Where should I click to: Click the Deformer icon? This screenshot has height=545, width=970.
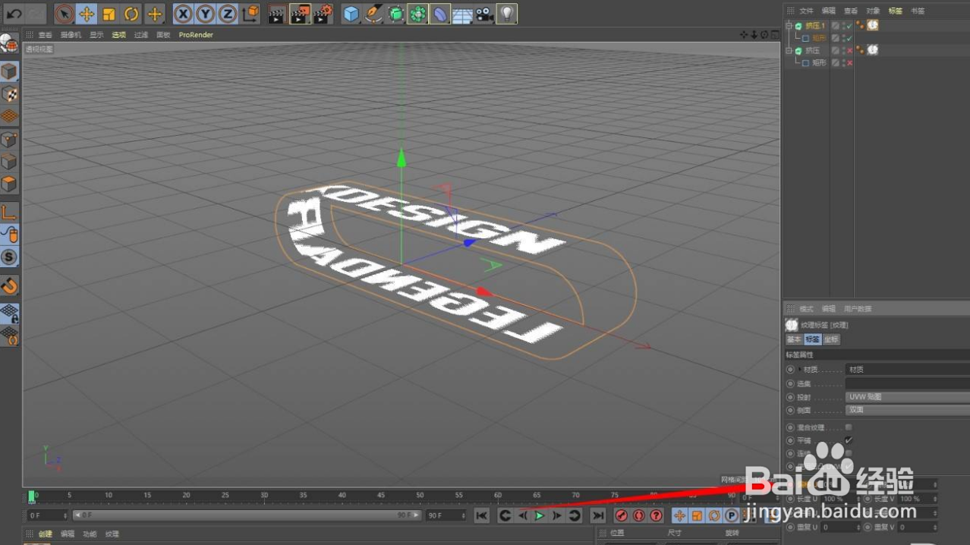[440, 14]
